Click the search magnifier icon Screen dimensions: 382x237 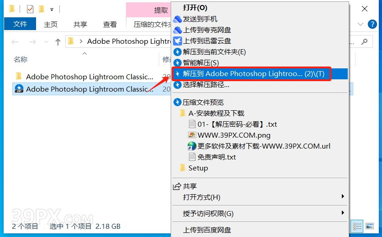[365, 41]
